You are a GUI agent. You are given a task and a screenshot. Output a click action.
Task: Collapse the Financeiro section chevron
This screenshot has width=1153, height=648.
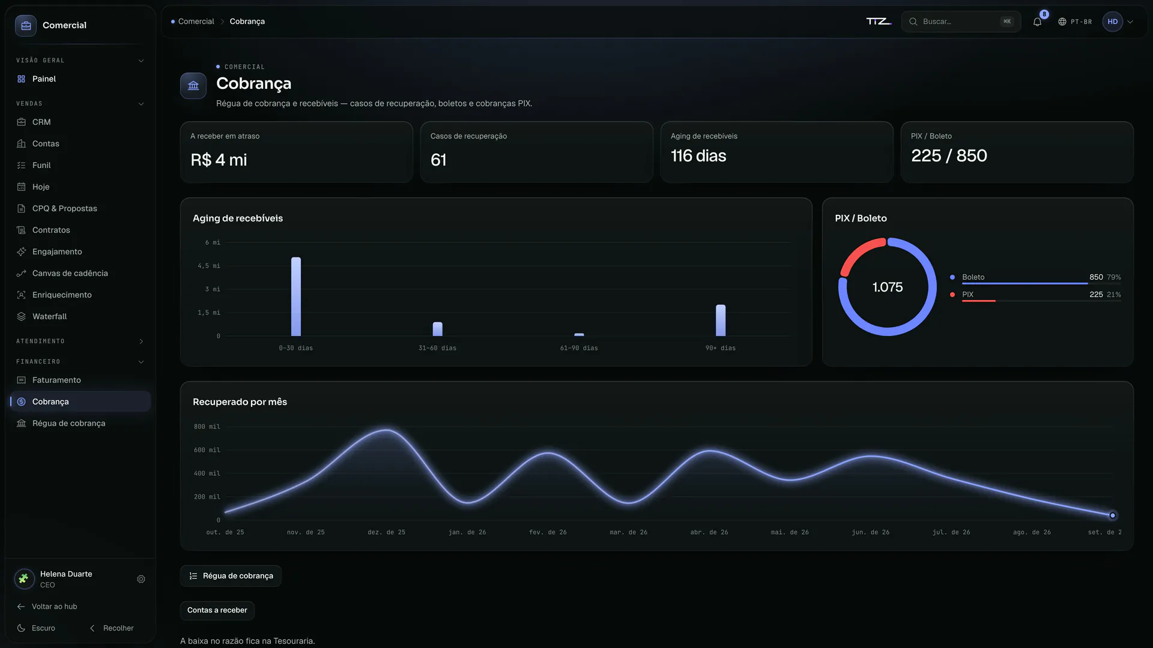coord(141,362)
